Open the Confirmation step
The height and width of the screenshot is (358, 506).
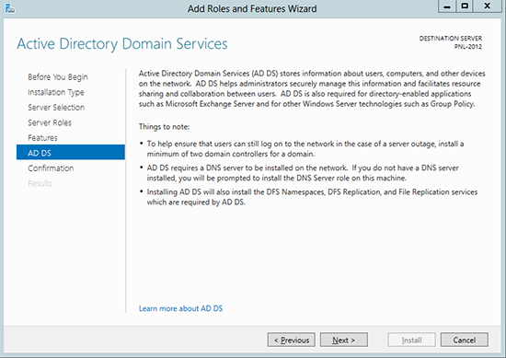(51, 168)
